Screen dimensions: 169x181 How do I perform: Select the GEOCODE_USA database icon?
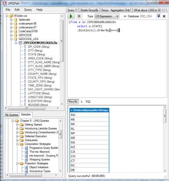16,39
